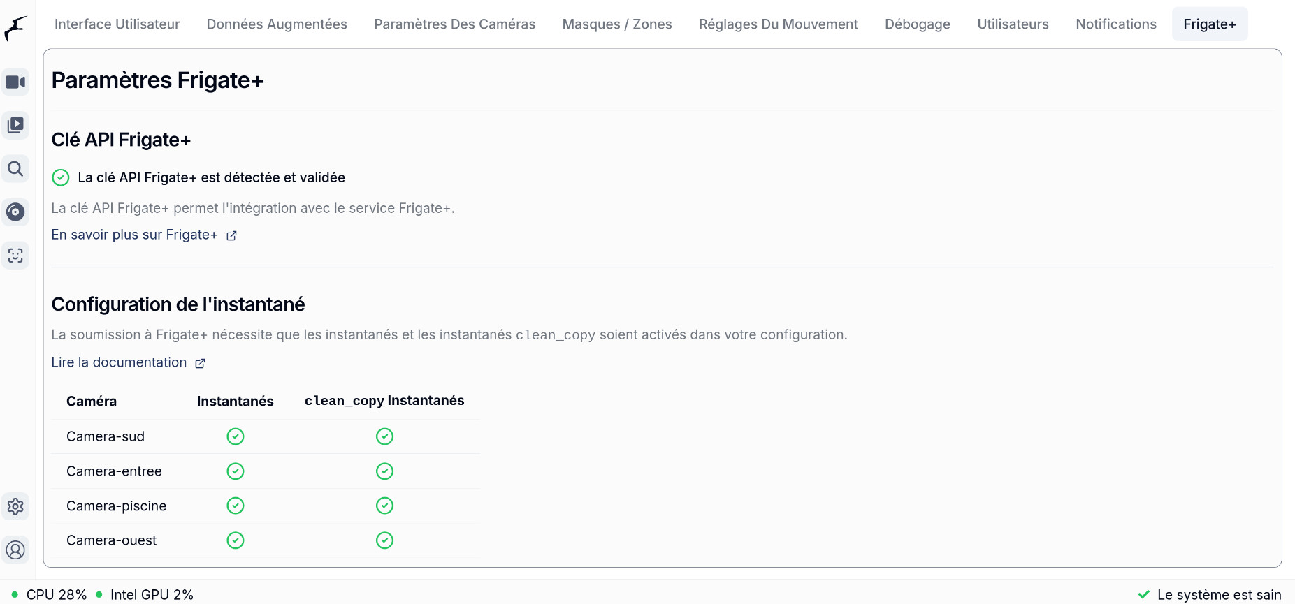Open the review recordings icon in sidebar
Screen dimensions: 1295x604
(x=15, y=126)
